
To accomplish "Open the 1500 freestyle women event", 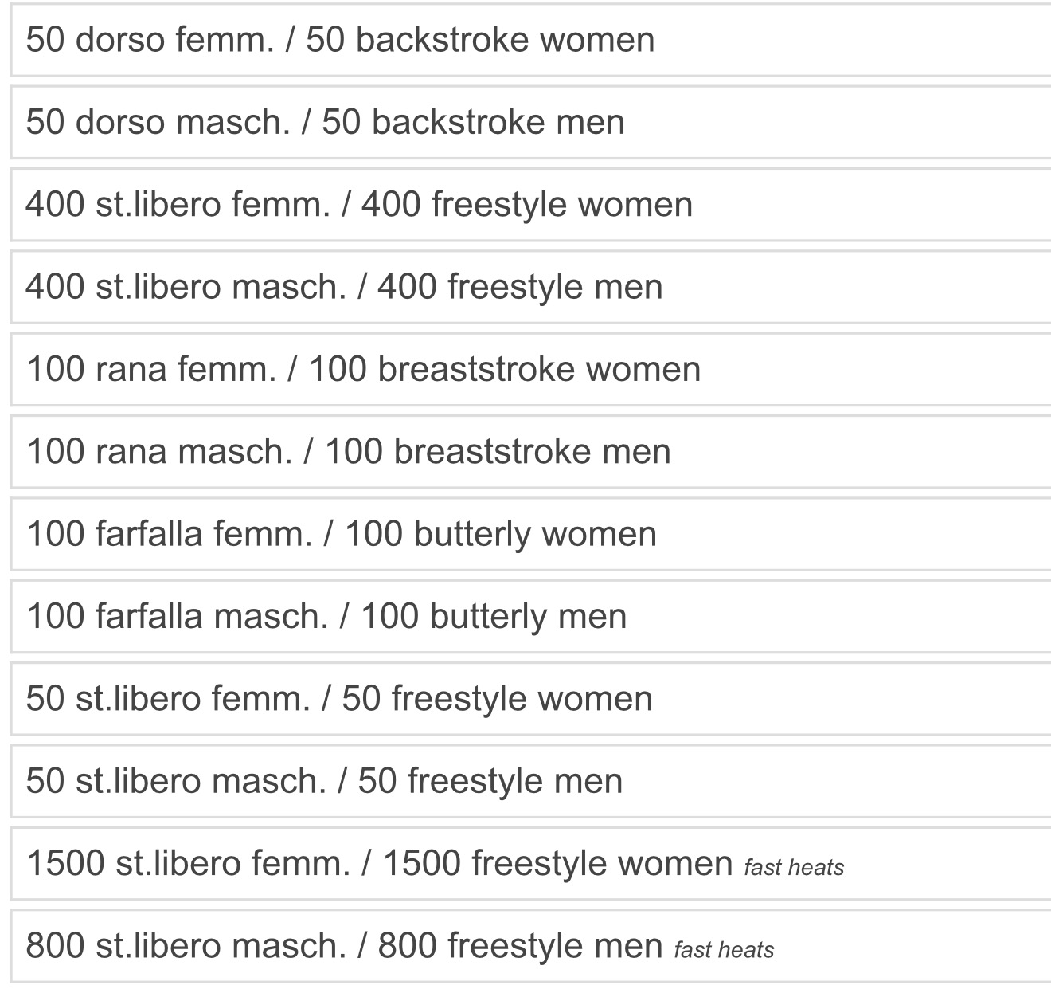I will 379,864.
